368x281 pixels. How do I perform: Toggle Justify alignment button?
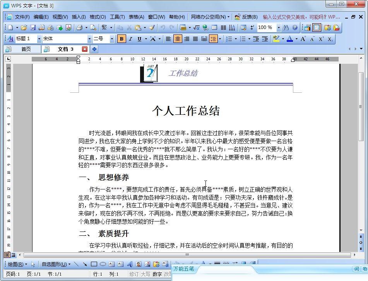click(x=195, y=39)
